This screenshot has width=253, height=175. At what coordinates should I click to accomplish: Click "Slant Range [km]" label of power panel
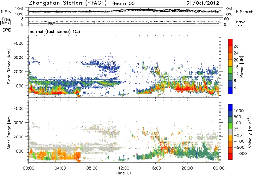point(9,67)
